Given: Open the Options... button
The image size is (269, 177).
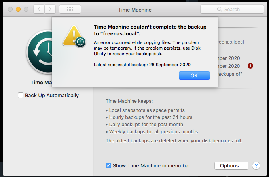Looking at the screenshot, I should (x=231, y=165).
